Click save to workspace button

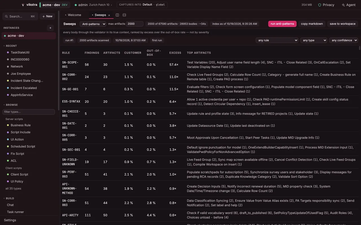(343, 24)
